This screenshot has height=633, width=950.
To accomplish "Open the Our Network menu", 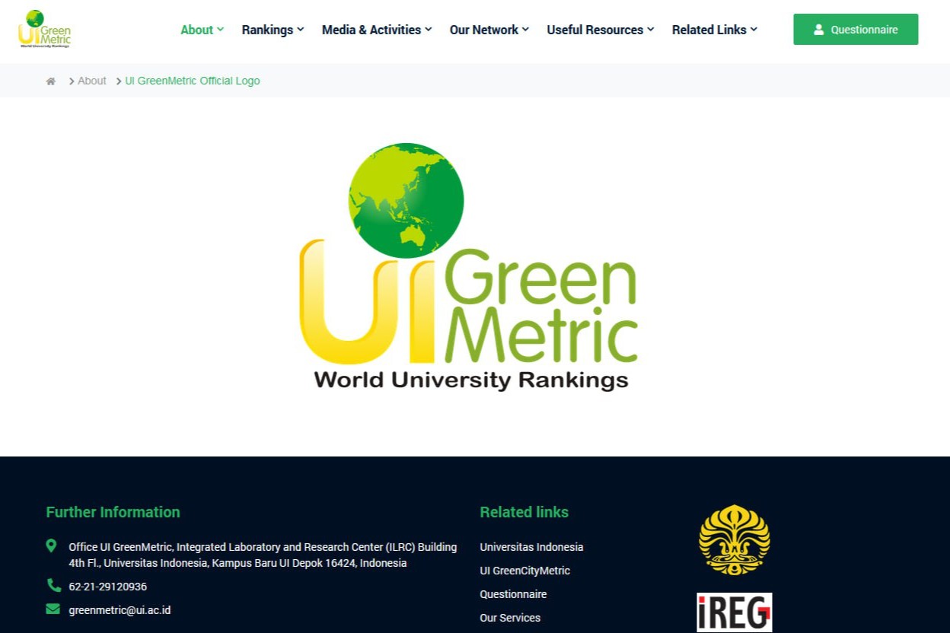I will tap(489, 30).
